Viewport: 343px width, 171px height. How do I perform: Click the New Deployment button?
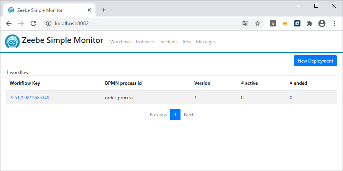(x=315, y=61)
